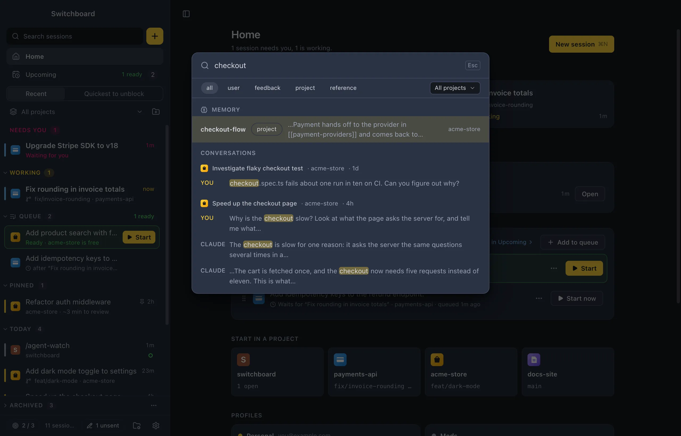
Task: Open the new project folder icon beside All projects
Action: [156, 112]
